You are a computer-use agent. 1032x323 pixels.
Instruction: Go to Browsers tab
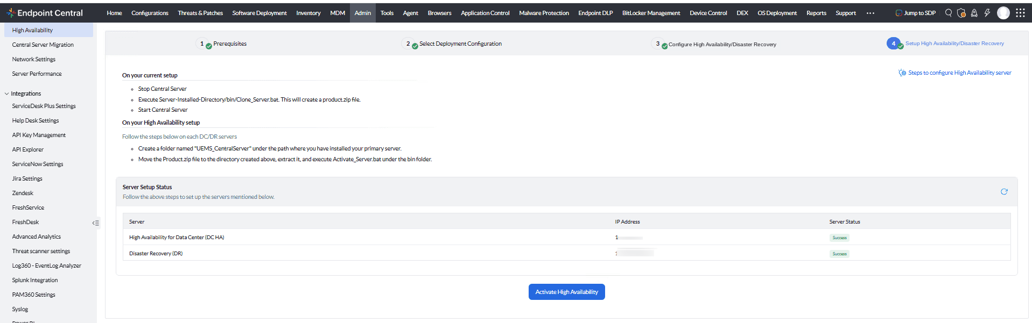tap(439, 13)
